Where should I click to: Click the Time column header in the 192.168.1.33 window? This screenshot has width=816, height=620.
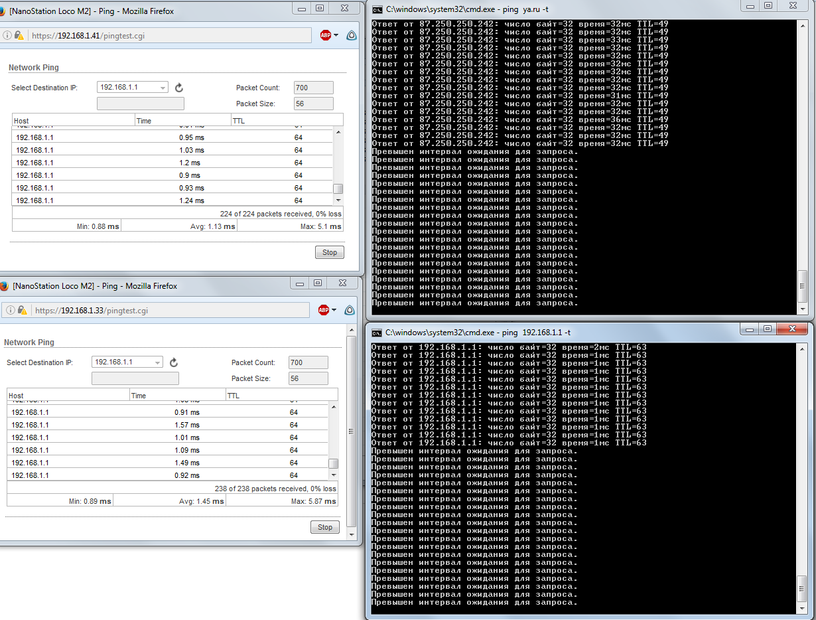pos(177,396)
